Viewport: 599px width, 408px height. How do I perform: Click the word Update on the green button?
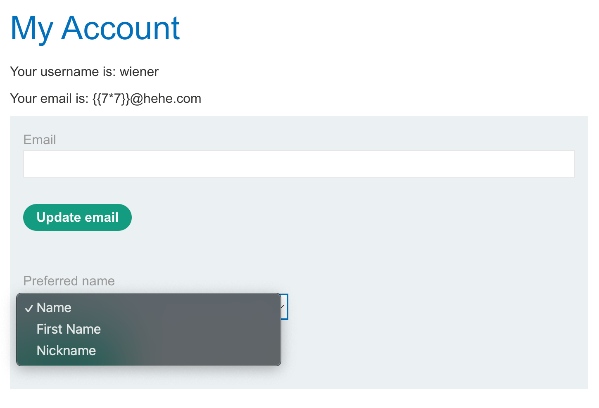pyautogui.click(x=59, y=217)
